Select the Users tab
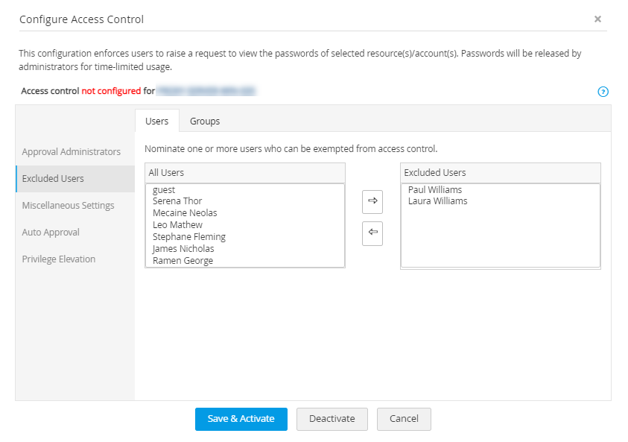The width and height of the screenshot is (628, 442). tap(157, 121)
